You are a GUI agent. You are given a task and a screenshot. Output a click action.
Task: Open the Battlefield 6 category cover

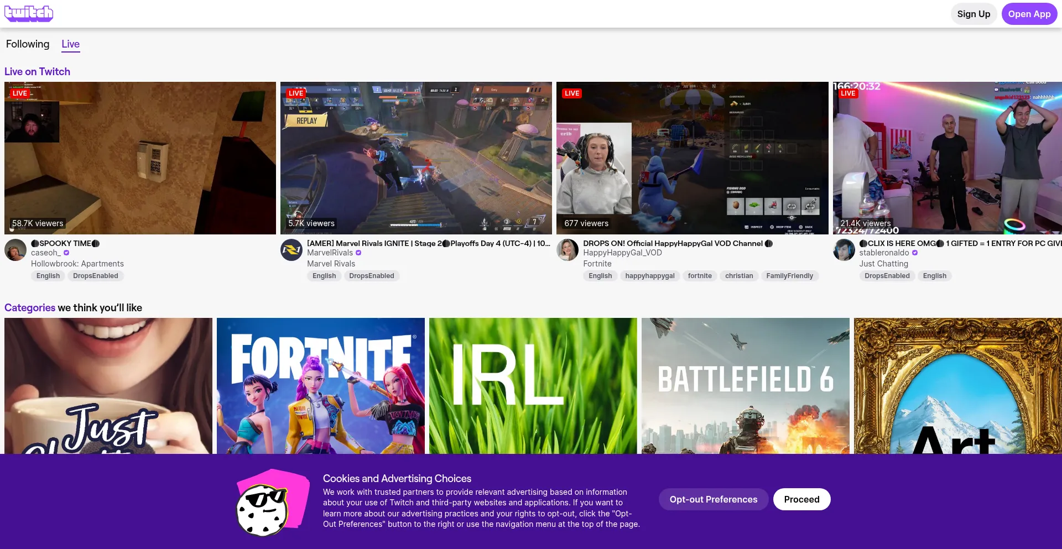[x=745, y=386]
